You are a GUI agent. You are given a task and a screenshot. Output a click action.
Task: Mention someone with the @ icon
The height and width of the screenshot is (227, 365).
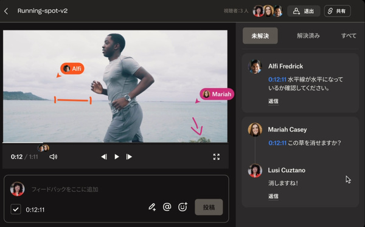pyautogui.click(x=167, y=207)
